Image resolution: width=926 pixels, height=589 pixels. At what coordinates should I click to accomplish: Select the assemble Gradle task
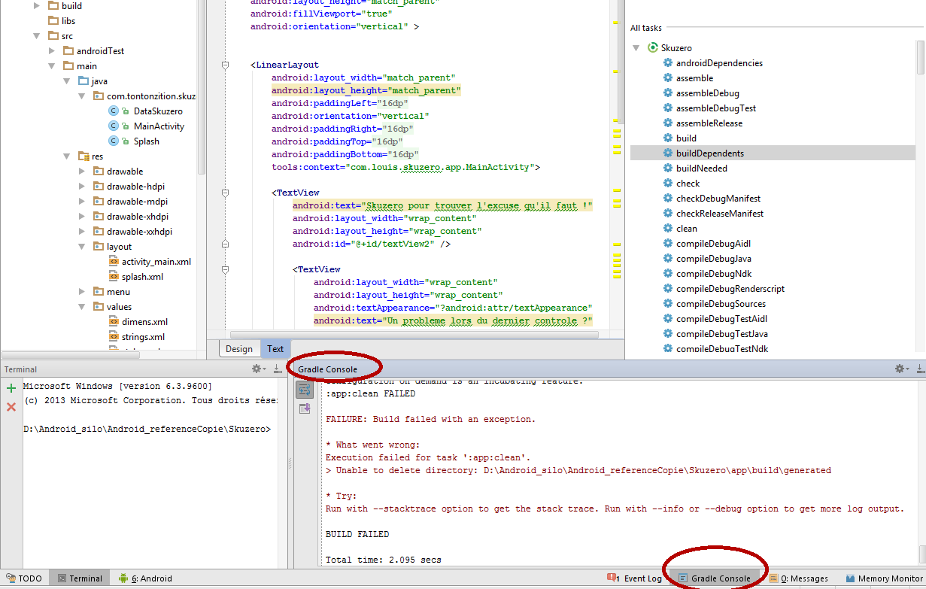click(694, 78)
